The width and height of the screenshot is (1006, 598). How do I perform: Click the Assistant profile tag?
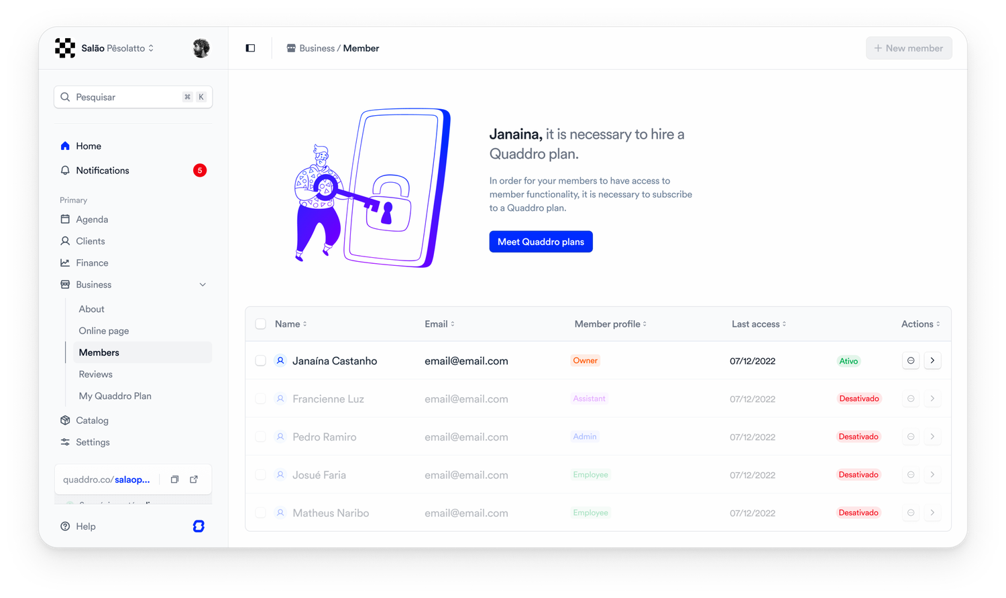pos(589,398)
